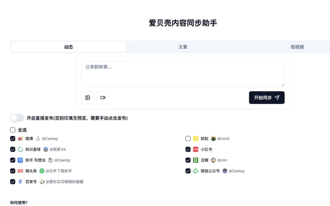Switch to the 文章 tab
330x206 pixels.
click(183, 47)
